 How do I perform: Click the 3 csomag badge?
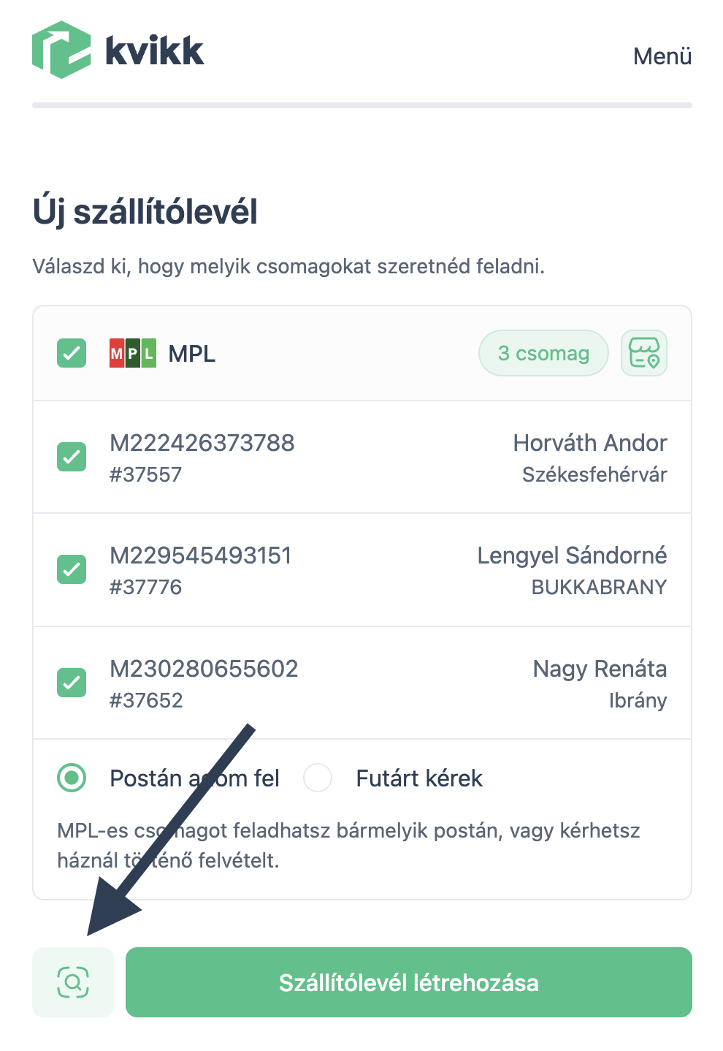click(543, 354)
